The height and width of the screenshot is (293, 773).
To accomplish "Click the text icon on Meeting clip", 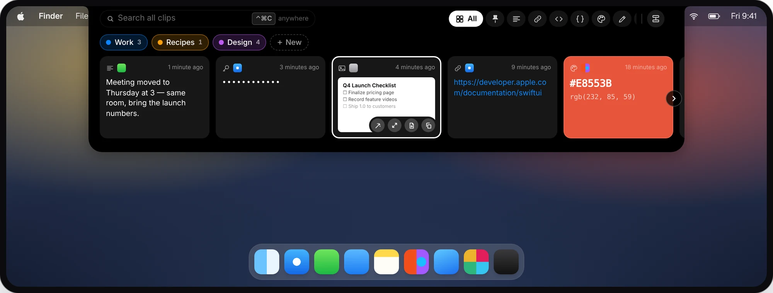I will click(110, 68).
